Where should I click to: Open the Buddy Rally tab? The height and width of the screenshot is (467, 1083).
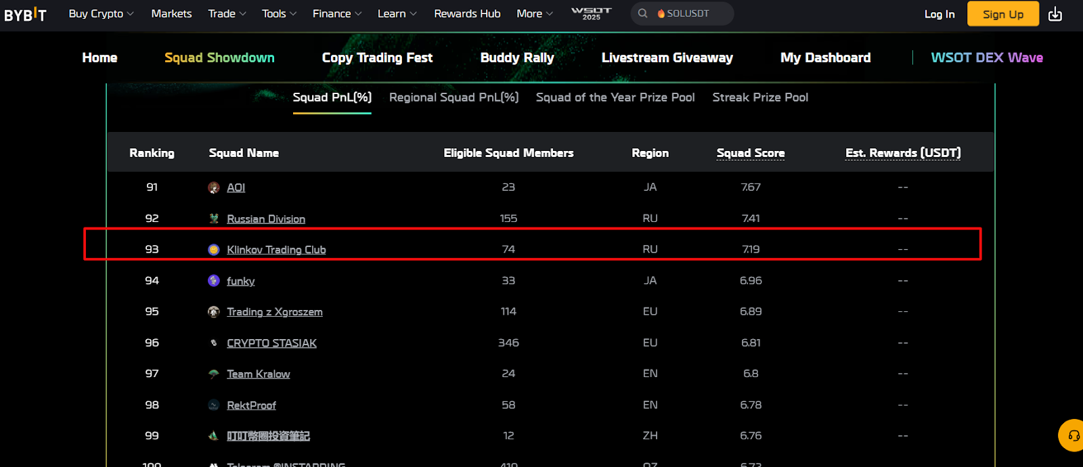tap(517, 58)
